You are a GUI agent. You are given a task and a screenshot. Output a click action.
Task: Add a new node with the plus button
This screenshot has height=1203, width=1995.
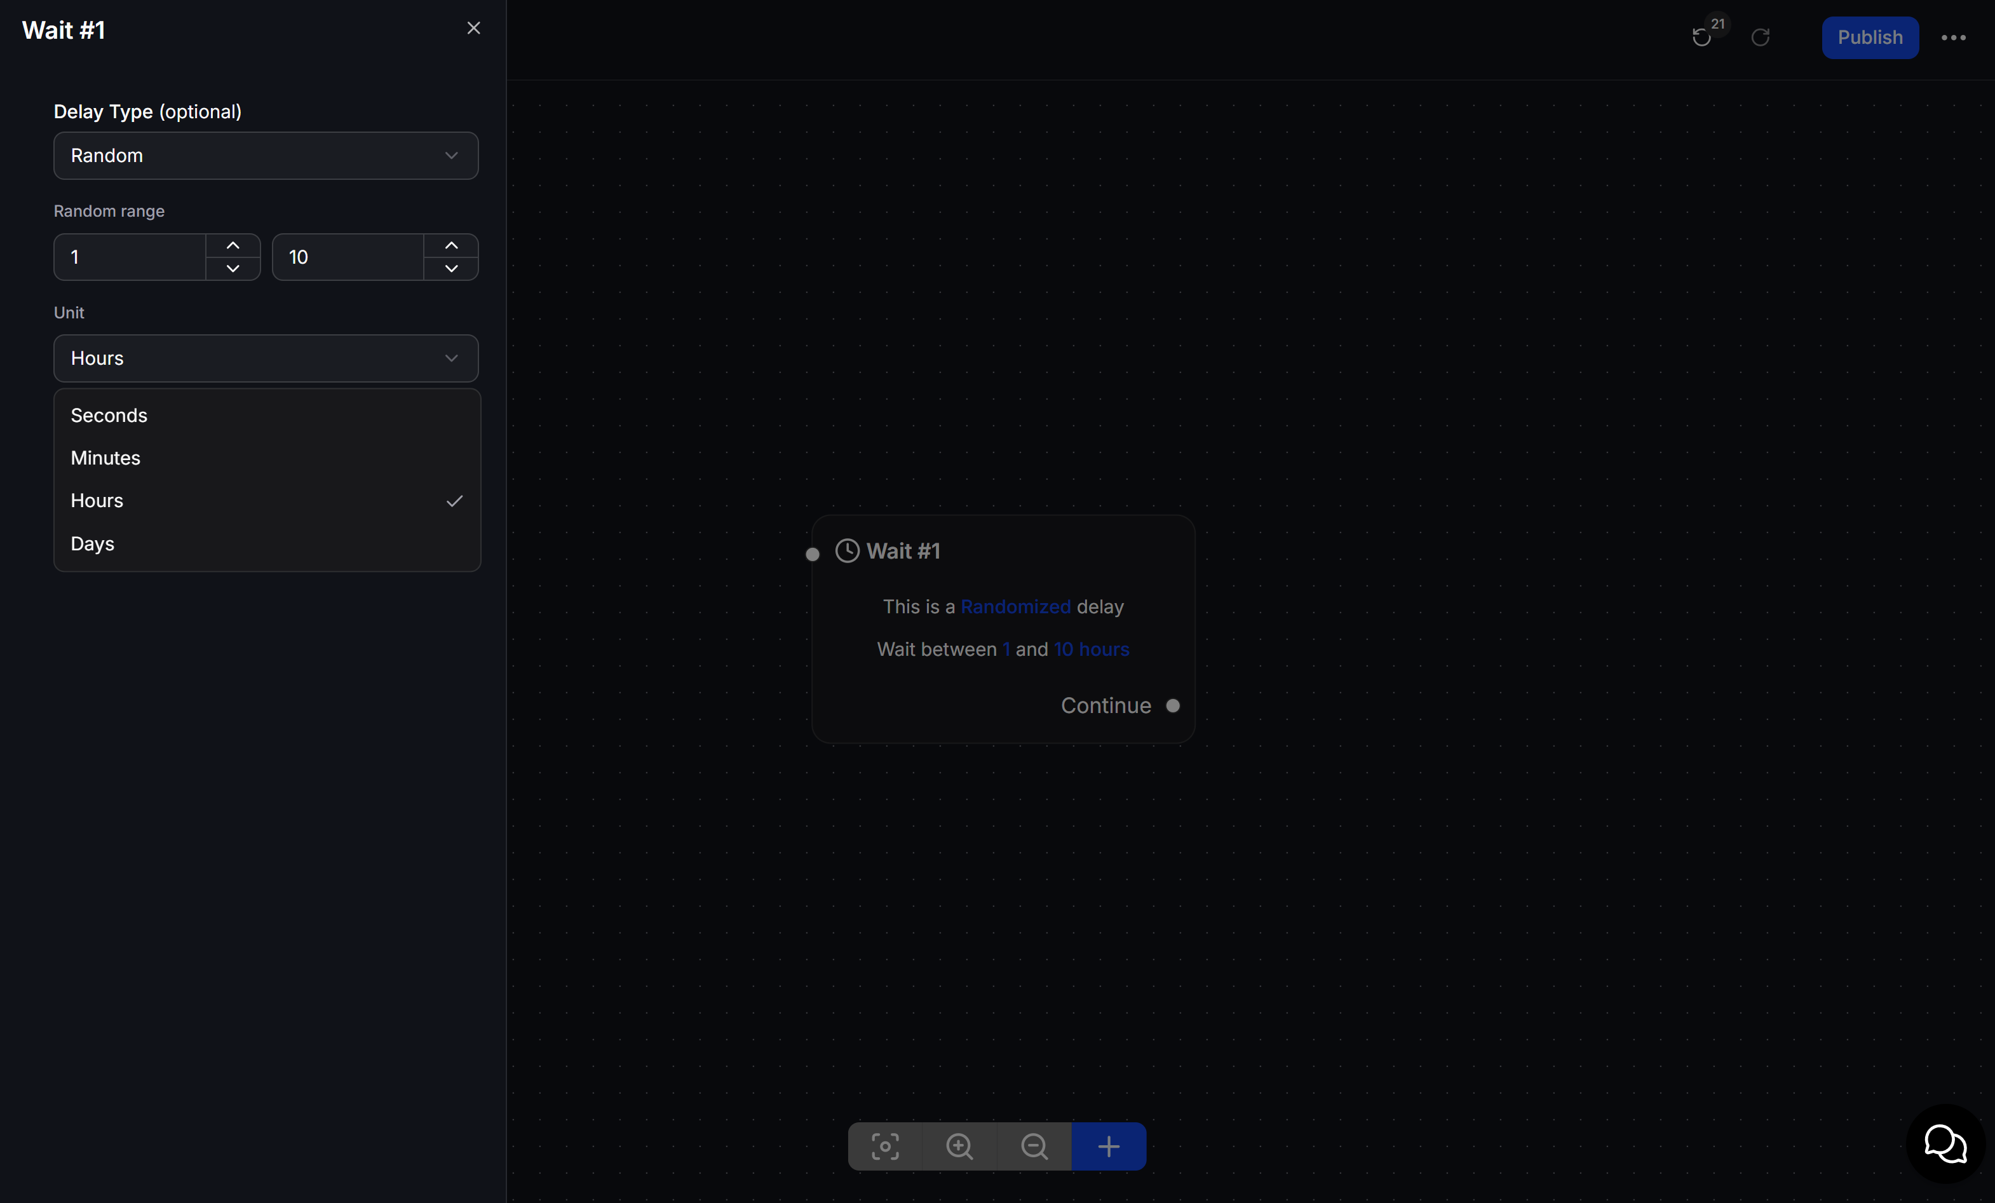pos(1109,1146)
